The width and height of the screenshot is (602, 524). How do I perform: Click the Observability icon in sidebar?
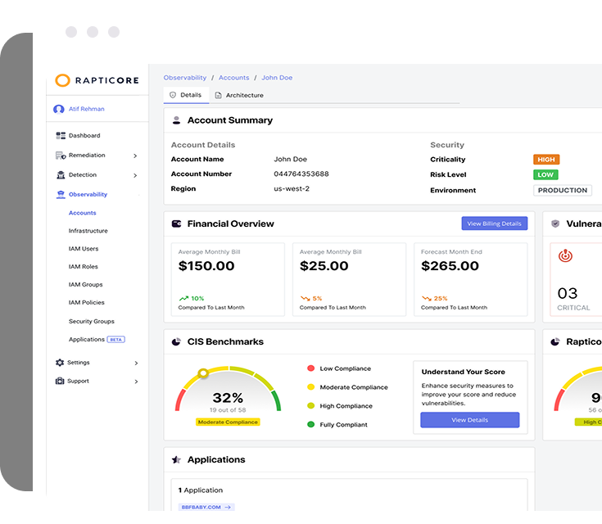61,194
